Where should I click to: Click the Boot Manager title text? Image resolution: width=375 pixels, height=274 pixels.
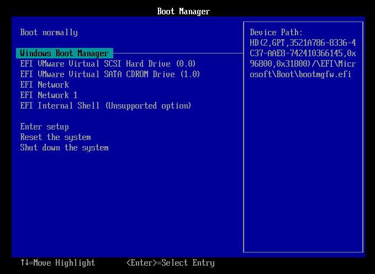(x=183, y=11)
